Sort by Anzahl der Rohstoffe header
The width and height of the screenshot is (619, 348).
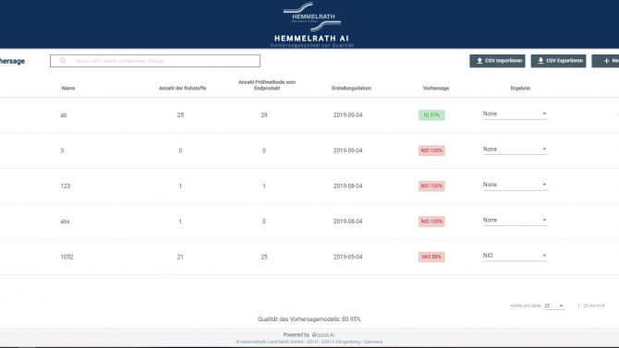tap(182, 88)
